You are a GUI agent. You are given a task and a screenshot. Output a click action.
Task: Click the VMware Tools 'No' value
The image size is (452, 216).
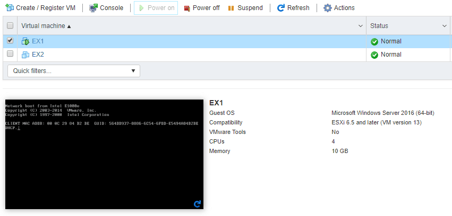click(335, 132)
